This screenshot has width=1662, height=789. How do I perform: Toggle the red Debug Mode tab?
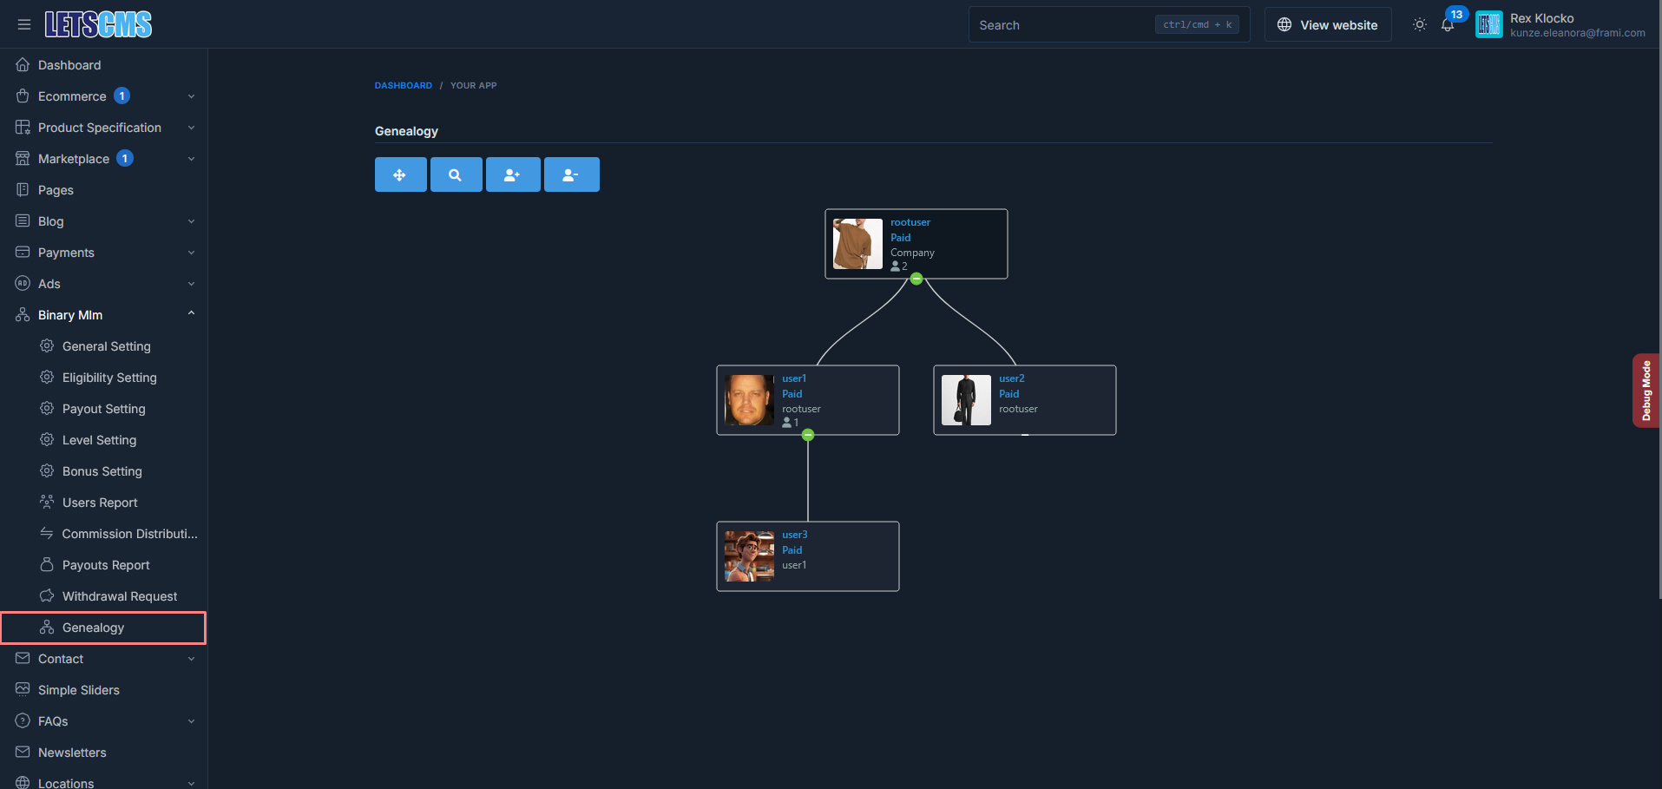pyautogui.click(x=1646, y=390)
